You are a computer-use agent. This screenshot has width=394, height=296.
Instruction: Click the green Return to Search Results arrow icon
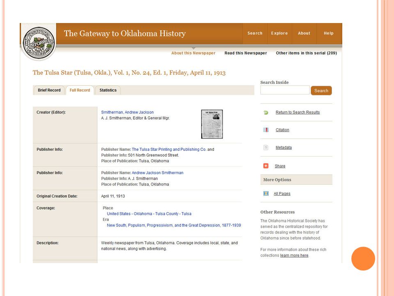(x=266, y=113)
